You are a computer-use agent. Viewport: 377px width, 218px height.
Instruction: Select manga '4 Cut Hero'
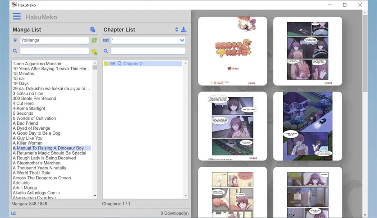point(23,103)
